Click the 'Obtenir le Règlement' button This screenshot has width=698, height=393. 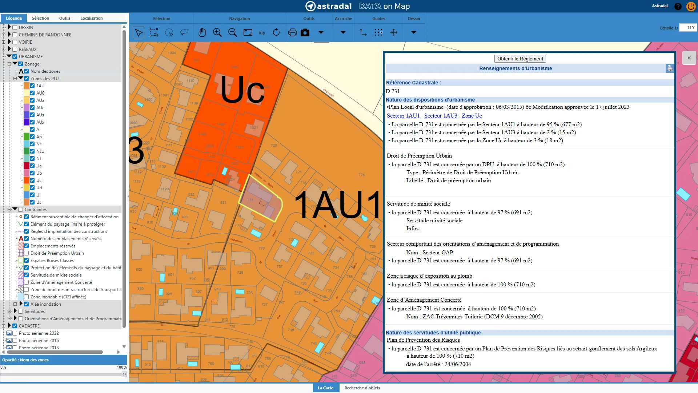[x=520, y=59]
